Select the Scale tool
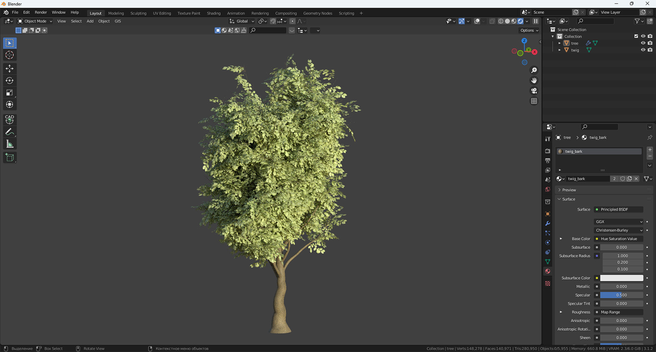Viewport: 656px width, 352px height. pyautogui.click(x=9, y=93)
